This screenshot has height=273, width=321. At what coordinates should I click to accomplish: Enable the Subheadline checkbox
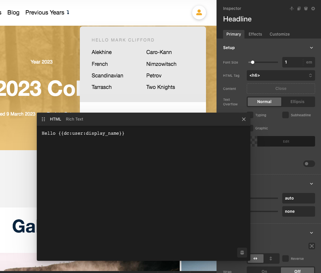pyautogui.click(x=286, y=115)
